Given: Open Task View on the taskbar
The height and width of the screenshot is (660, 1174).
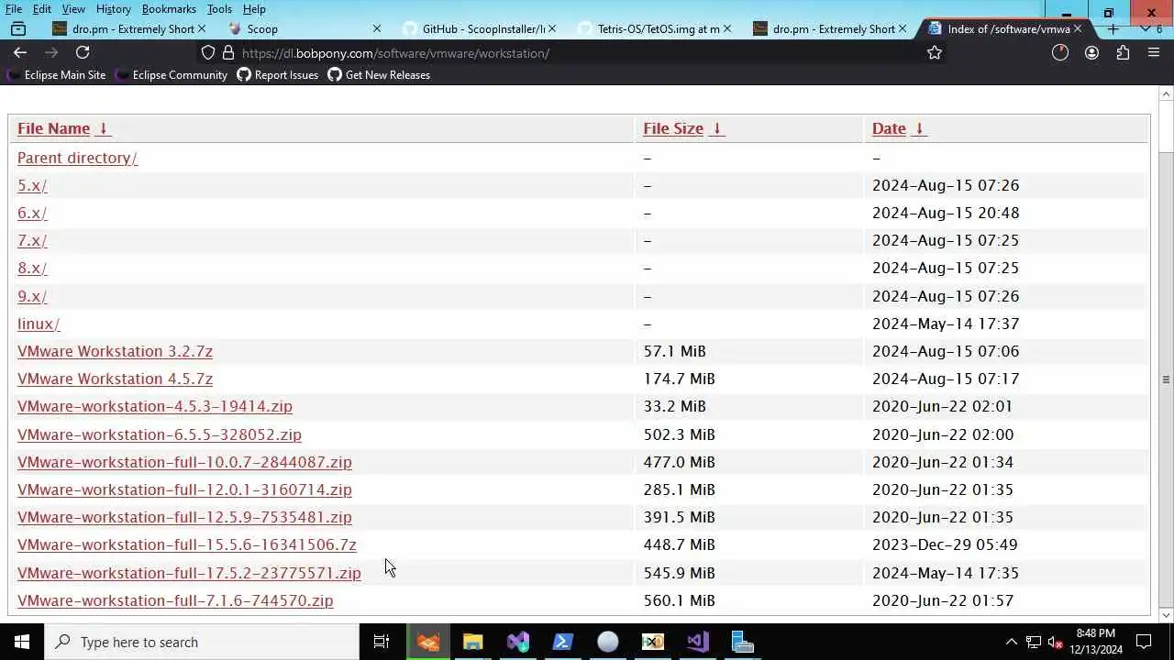Looking at the screenshot, I should pos(382,642).
